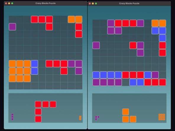Click center of orange 3x3 square on left board
The height and width of the screenshot is (131, 175).
click(x=20, y=71)
